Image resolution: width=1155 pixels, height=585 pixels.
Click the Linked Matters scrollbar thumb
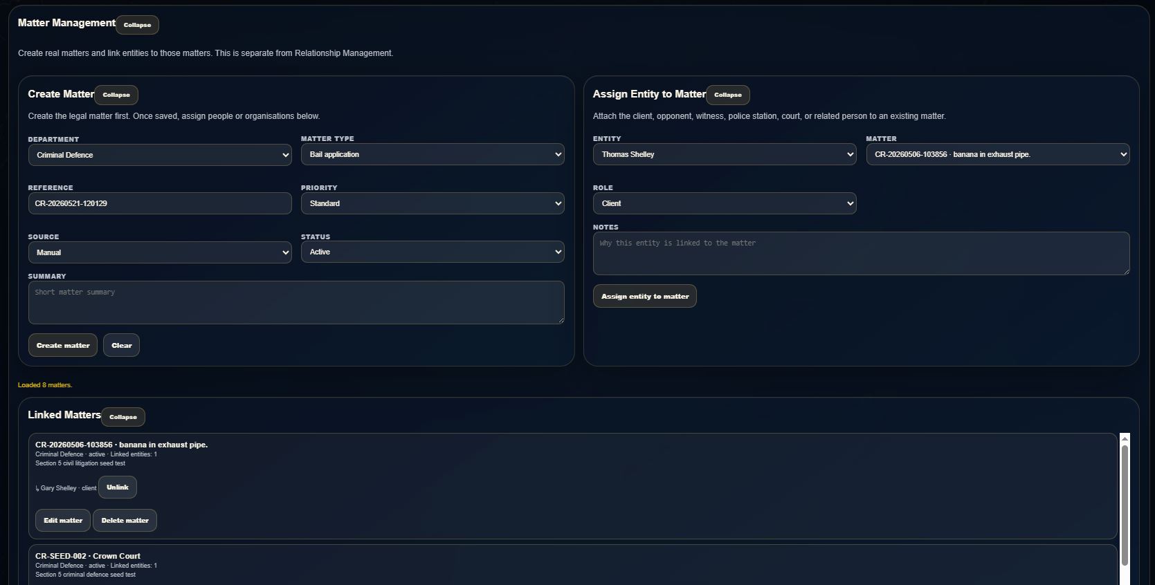tap(1125, 505)
